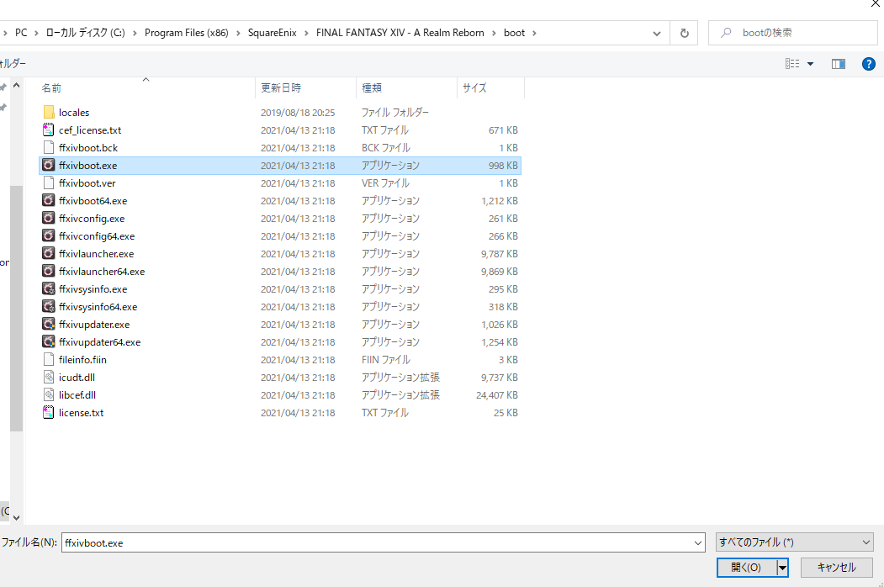The image size is (884, 587).
Task: Click the ffxivupdater64.exe application icon
Action: coord(49,341)
